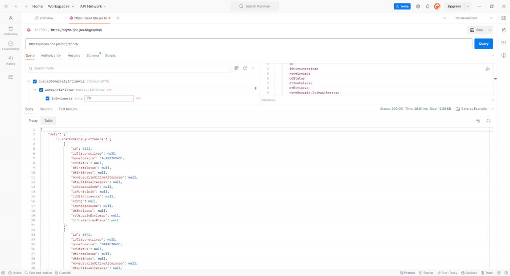This screenshot has height=276, width=510.
Task: Click the GraphQL URL input field
Action: (248, 44)
